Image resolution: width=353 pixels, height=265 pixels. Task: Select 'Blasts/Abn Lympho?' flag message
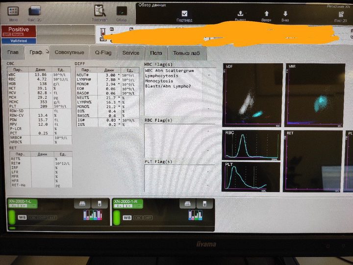pos(168,86)
